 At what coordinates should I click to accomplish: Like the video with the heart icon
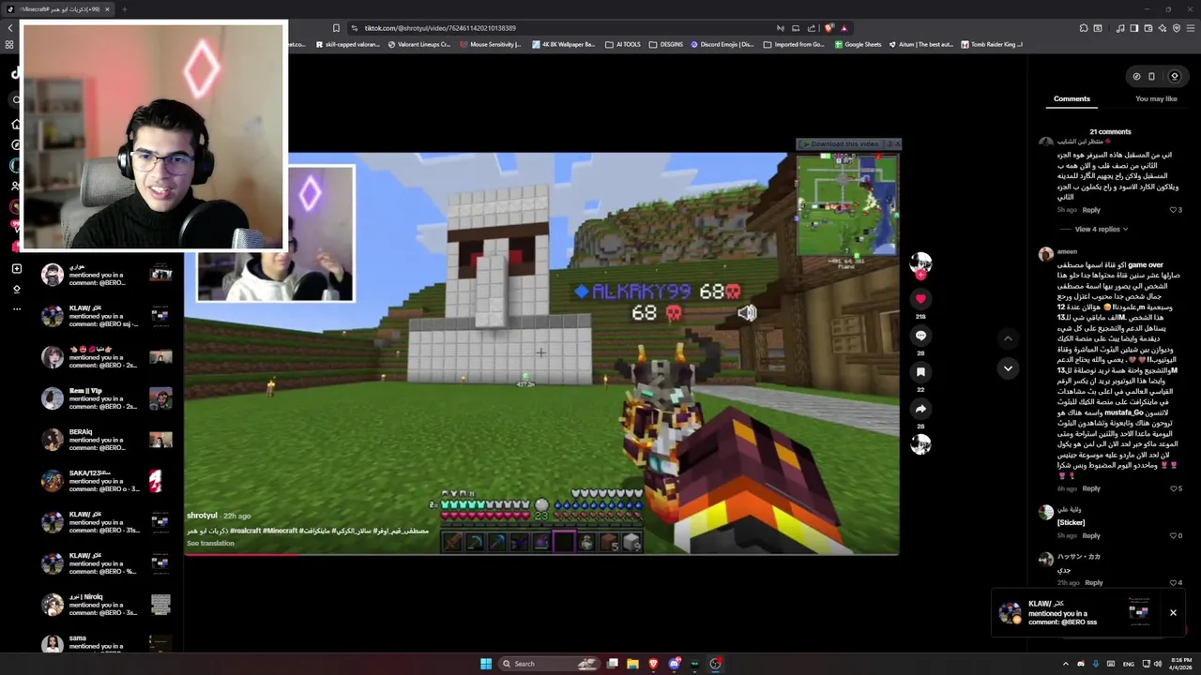[920, 298]
